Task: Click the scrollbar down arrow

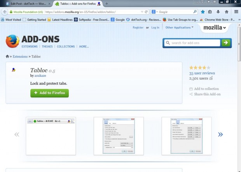Action: pos(239,170)
